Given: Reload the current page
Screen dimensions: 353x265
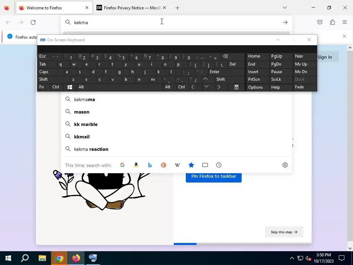Looking at the screenshot, I should coord(33,22).
